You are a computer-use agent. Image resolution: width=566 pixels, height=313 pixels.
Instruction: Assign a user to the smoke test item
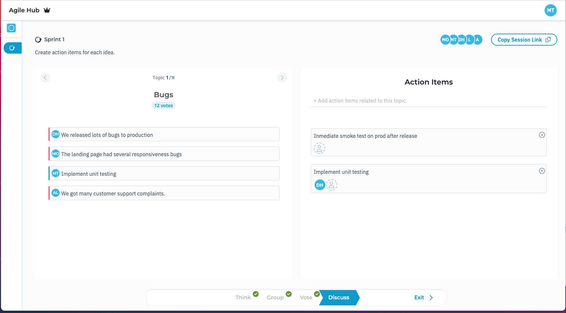pyautogui.click(x=319, y=148)
